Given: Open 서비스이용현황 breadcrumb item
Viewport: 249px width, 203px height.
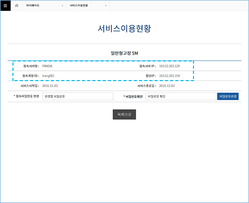Looking at the screenshot, I should 79,6.
